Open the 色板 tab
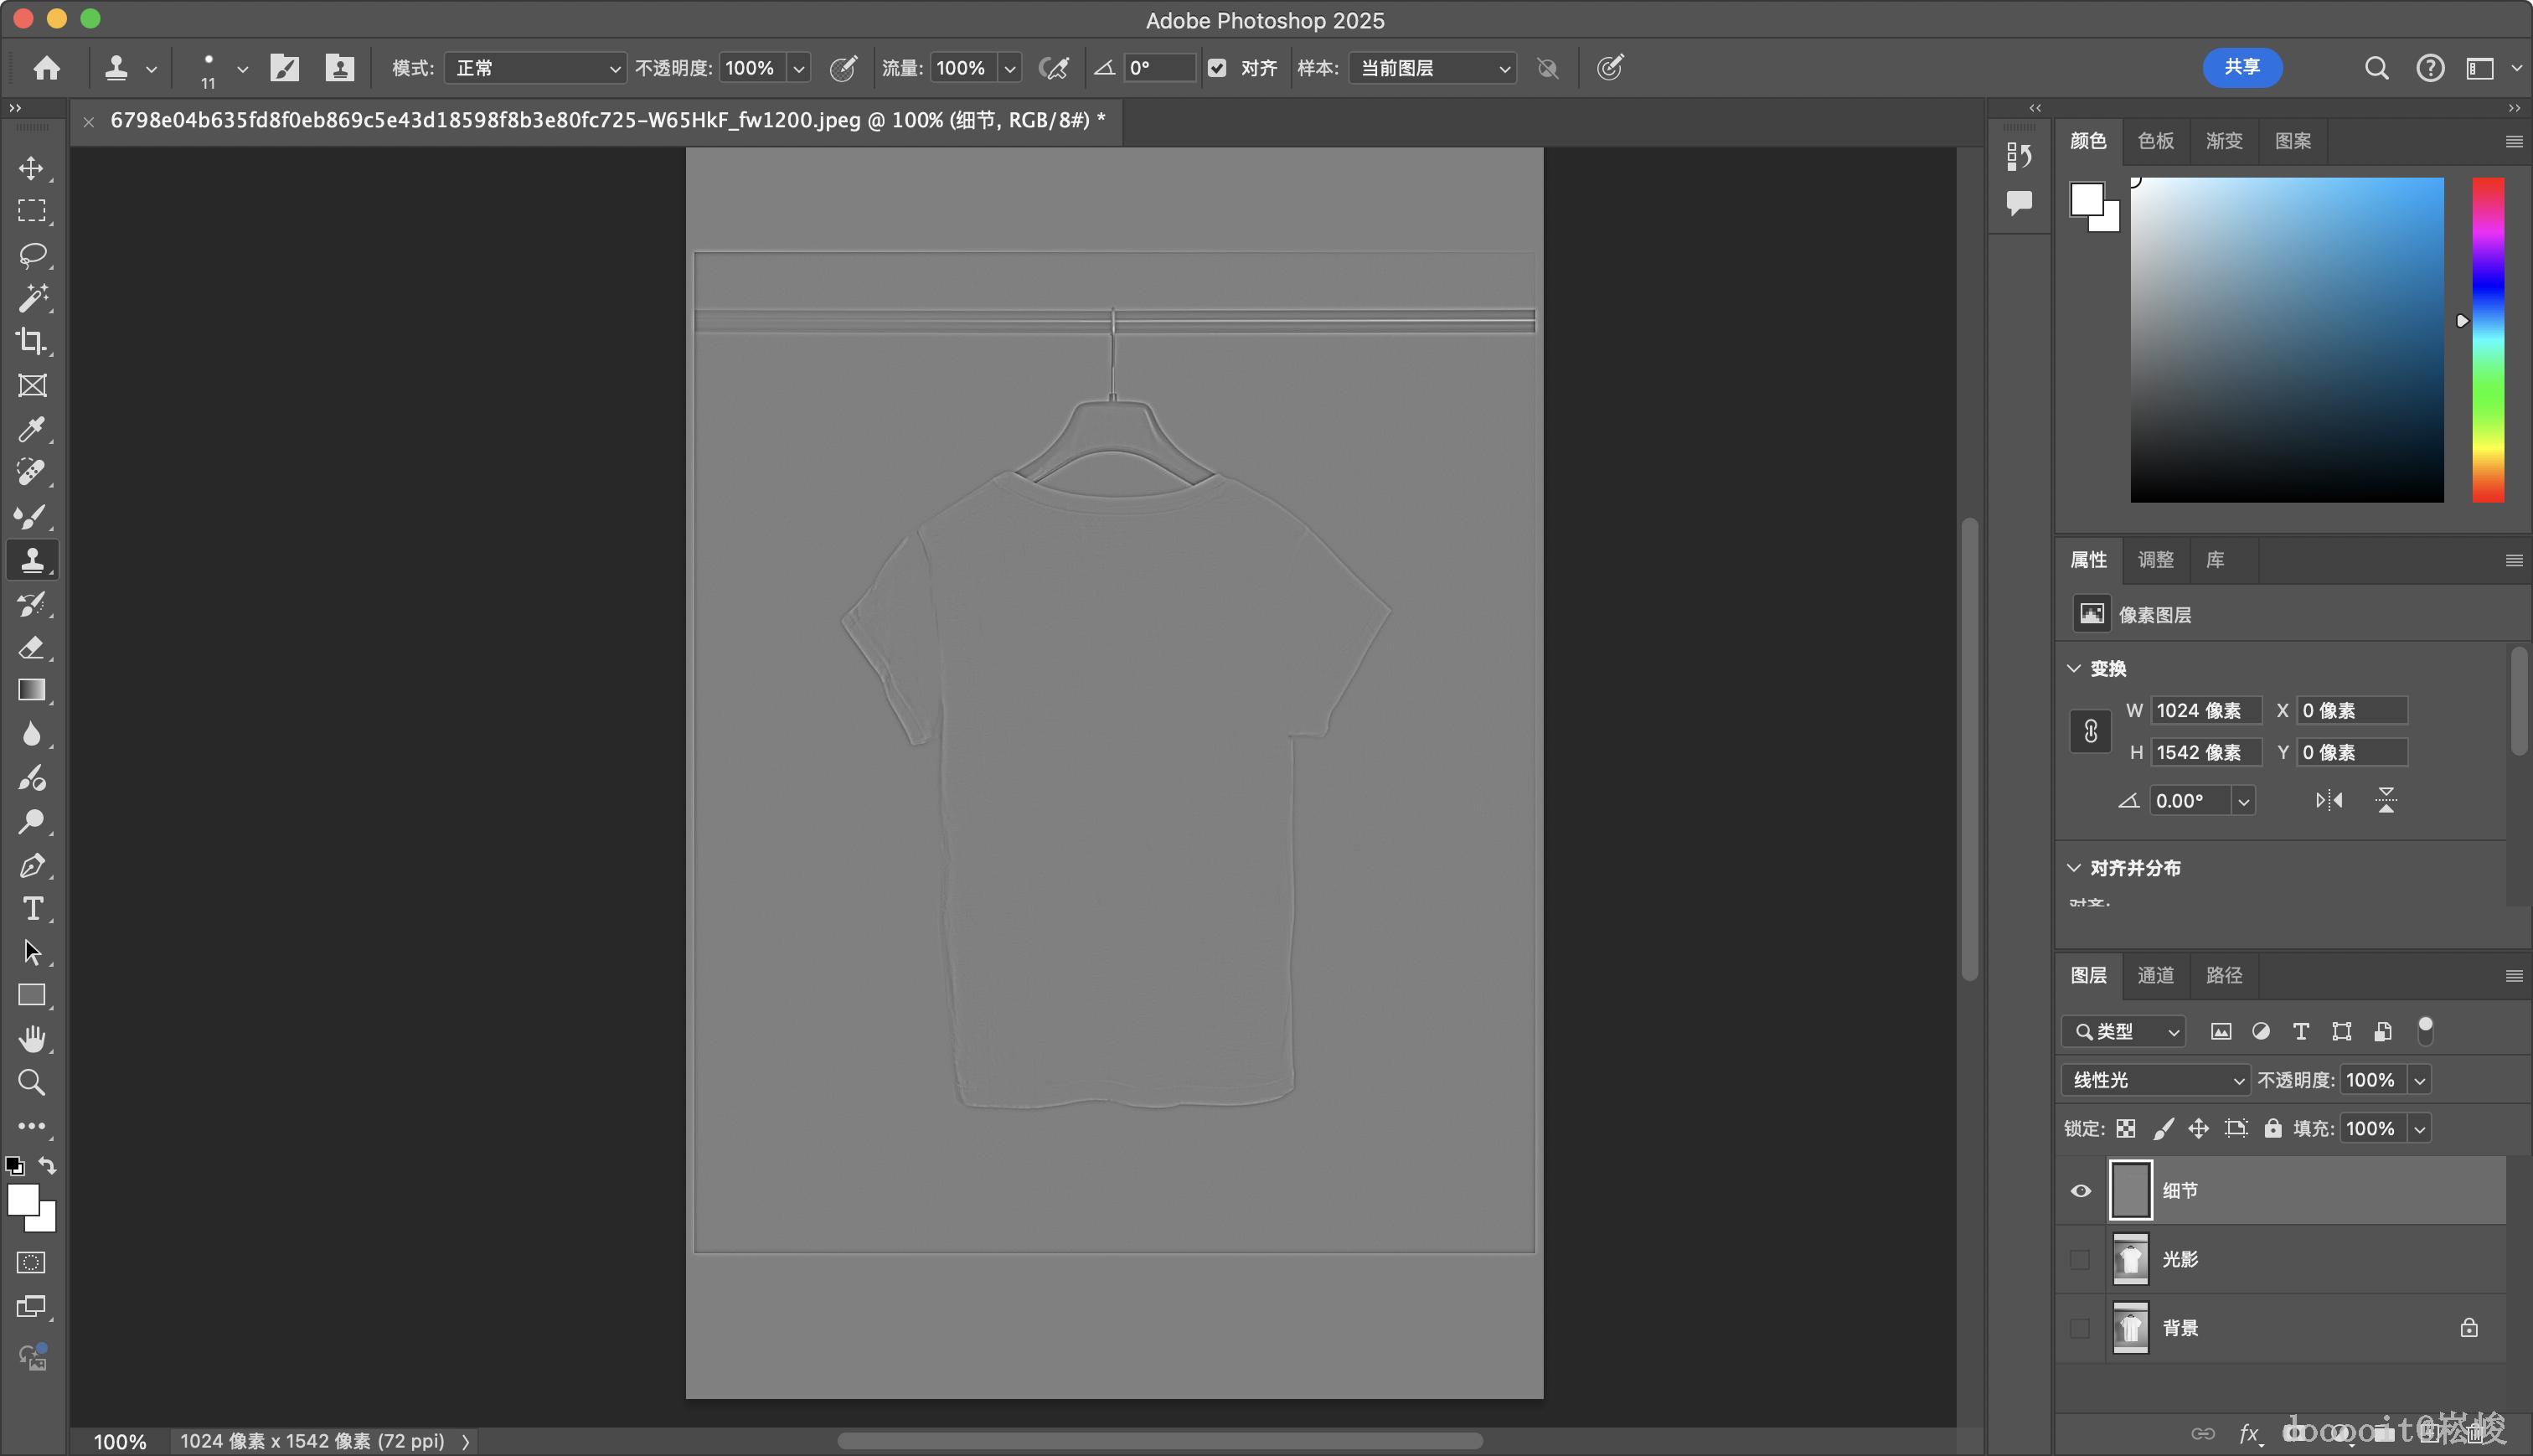This screenshot has width=2533, height=1456. click(2155, 141)
